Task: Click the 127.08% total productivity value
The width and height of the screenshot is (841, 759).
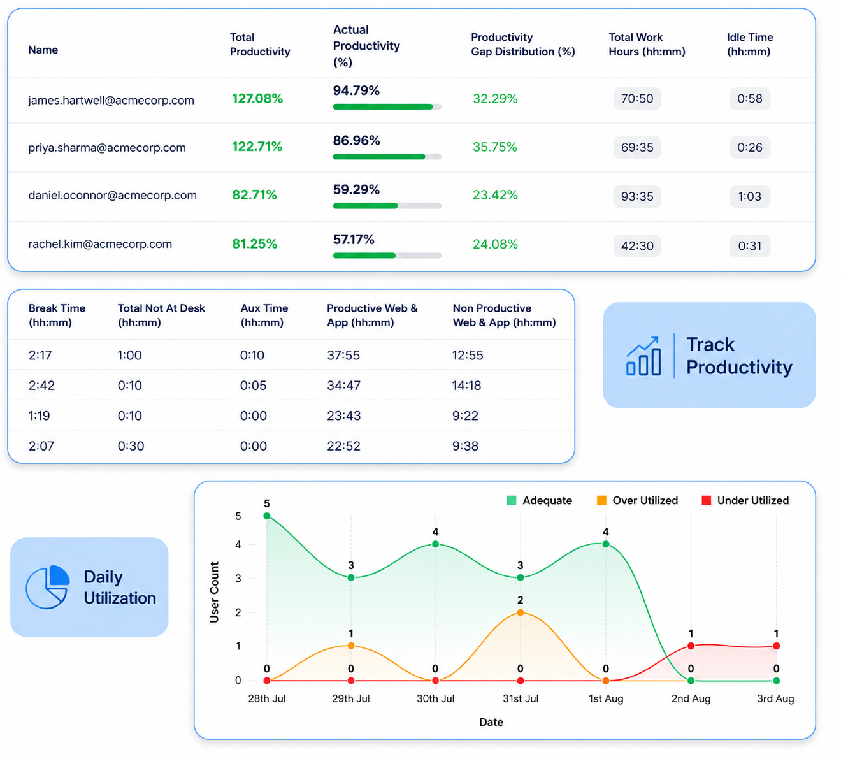Action: tap(257, 99)
